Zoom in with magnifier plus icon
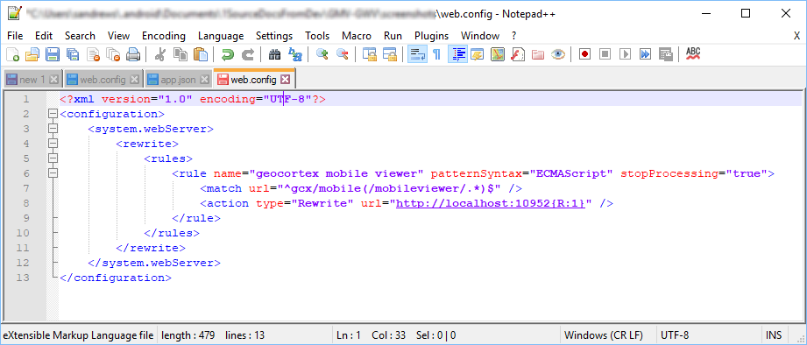This screenshot has height=345, width=807. 322,53
